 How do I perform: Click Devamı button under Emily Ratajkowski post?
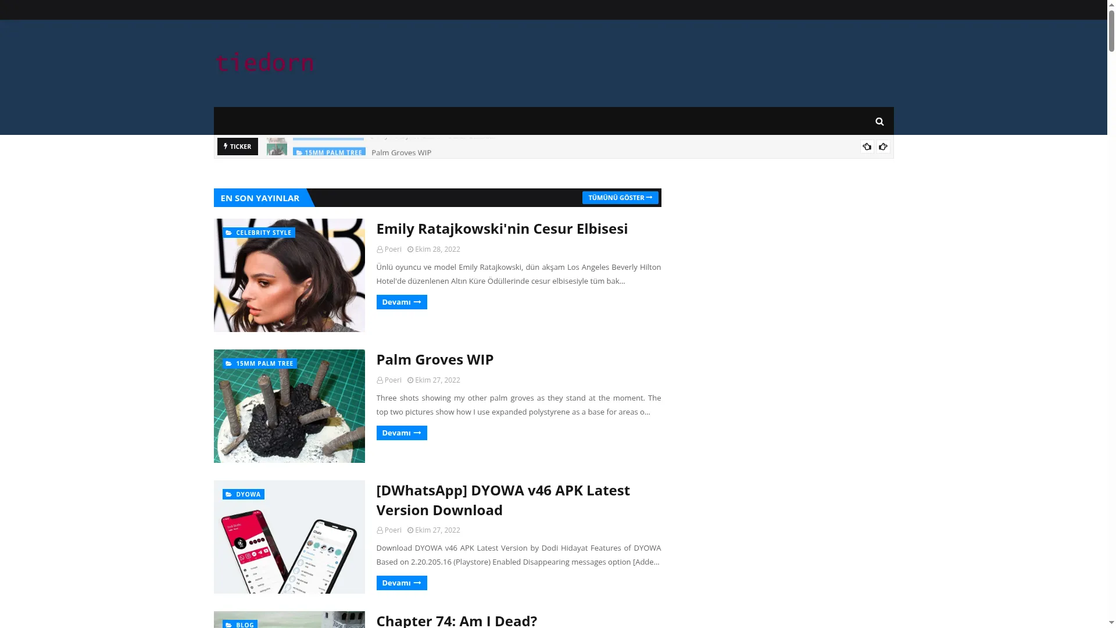click(x=402, y=302)
